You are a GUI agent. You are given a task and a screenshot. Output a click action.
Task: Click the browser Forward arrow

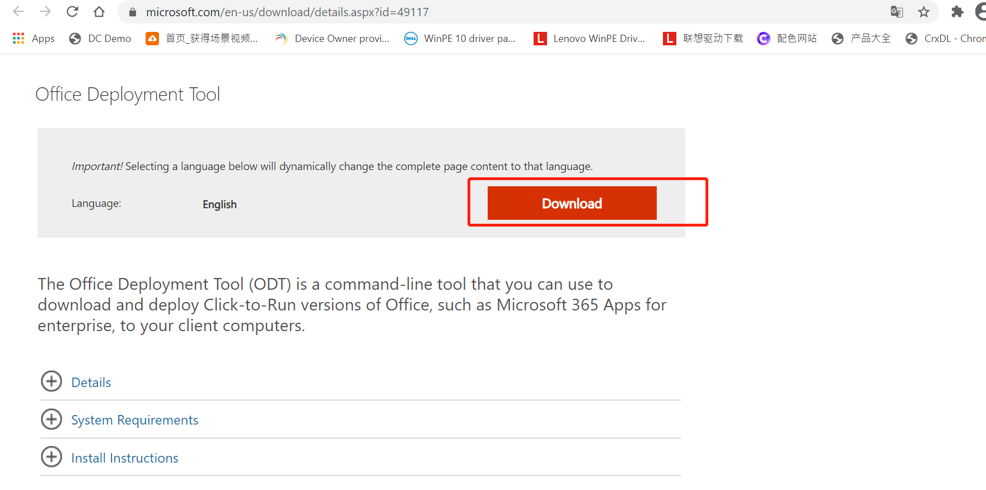pos(45,12)
